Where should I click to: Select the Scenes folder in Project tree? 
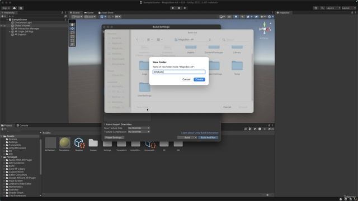point(13,139)
